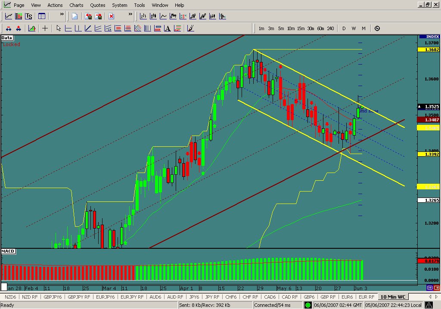Select the point and figure XO chart style
This screenshot has width=441, height=309.
[183, 16]
